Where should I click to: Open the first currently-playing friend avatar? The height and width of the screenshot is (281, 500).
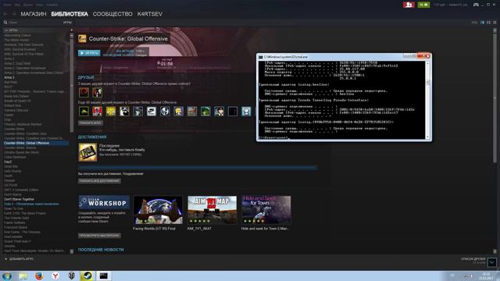click(84, 92)
